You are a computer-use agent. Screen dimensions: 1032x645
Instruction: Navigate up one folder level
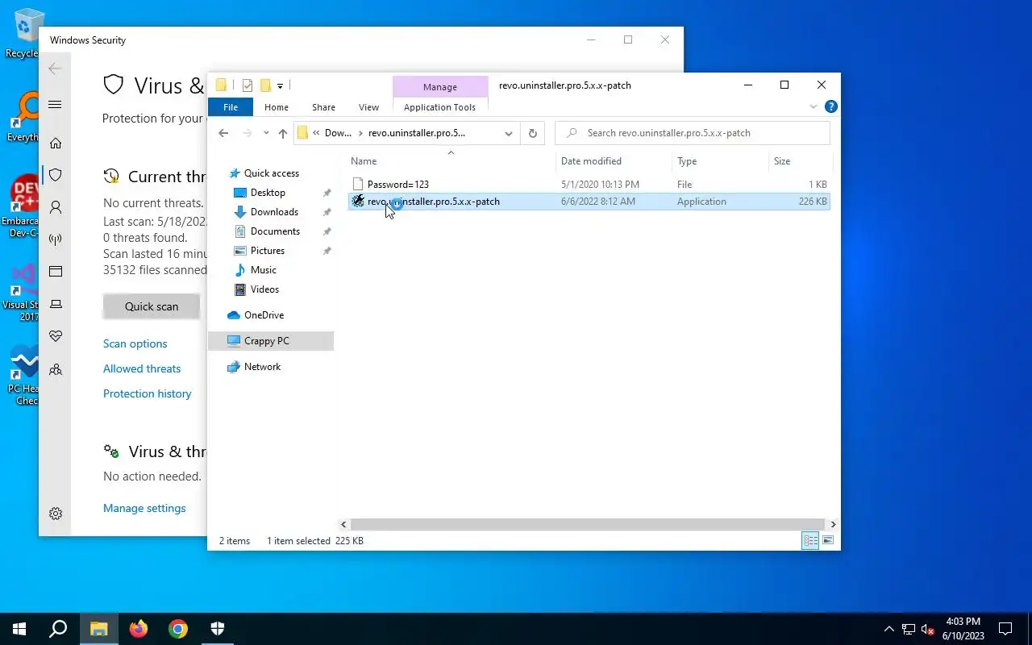[282, 133]
